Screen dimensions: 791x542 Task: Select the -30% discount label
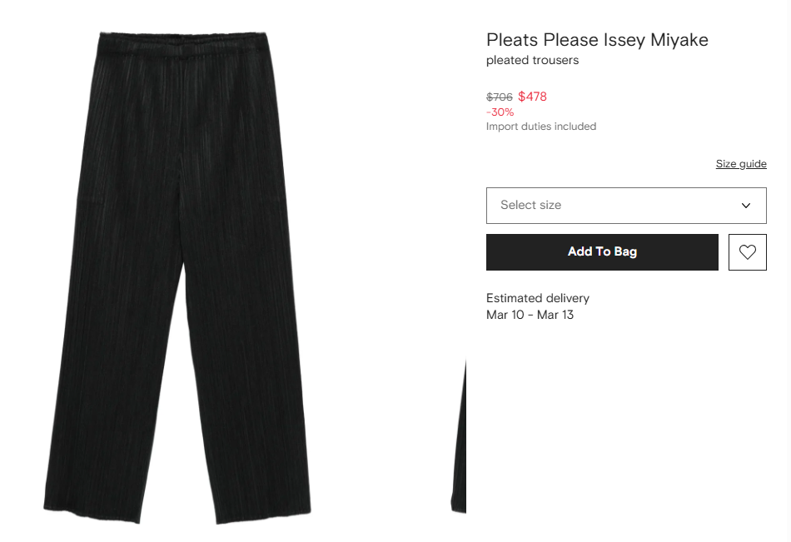tap(500, 112)
